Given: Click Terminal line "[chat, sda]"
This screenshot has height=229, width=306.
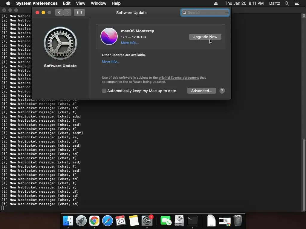Looking at the screenshot, I should click(x=69, y=117).
